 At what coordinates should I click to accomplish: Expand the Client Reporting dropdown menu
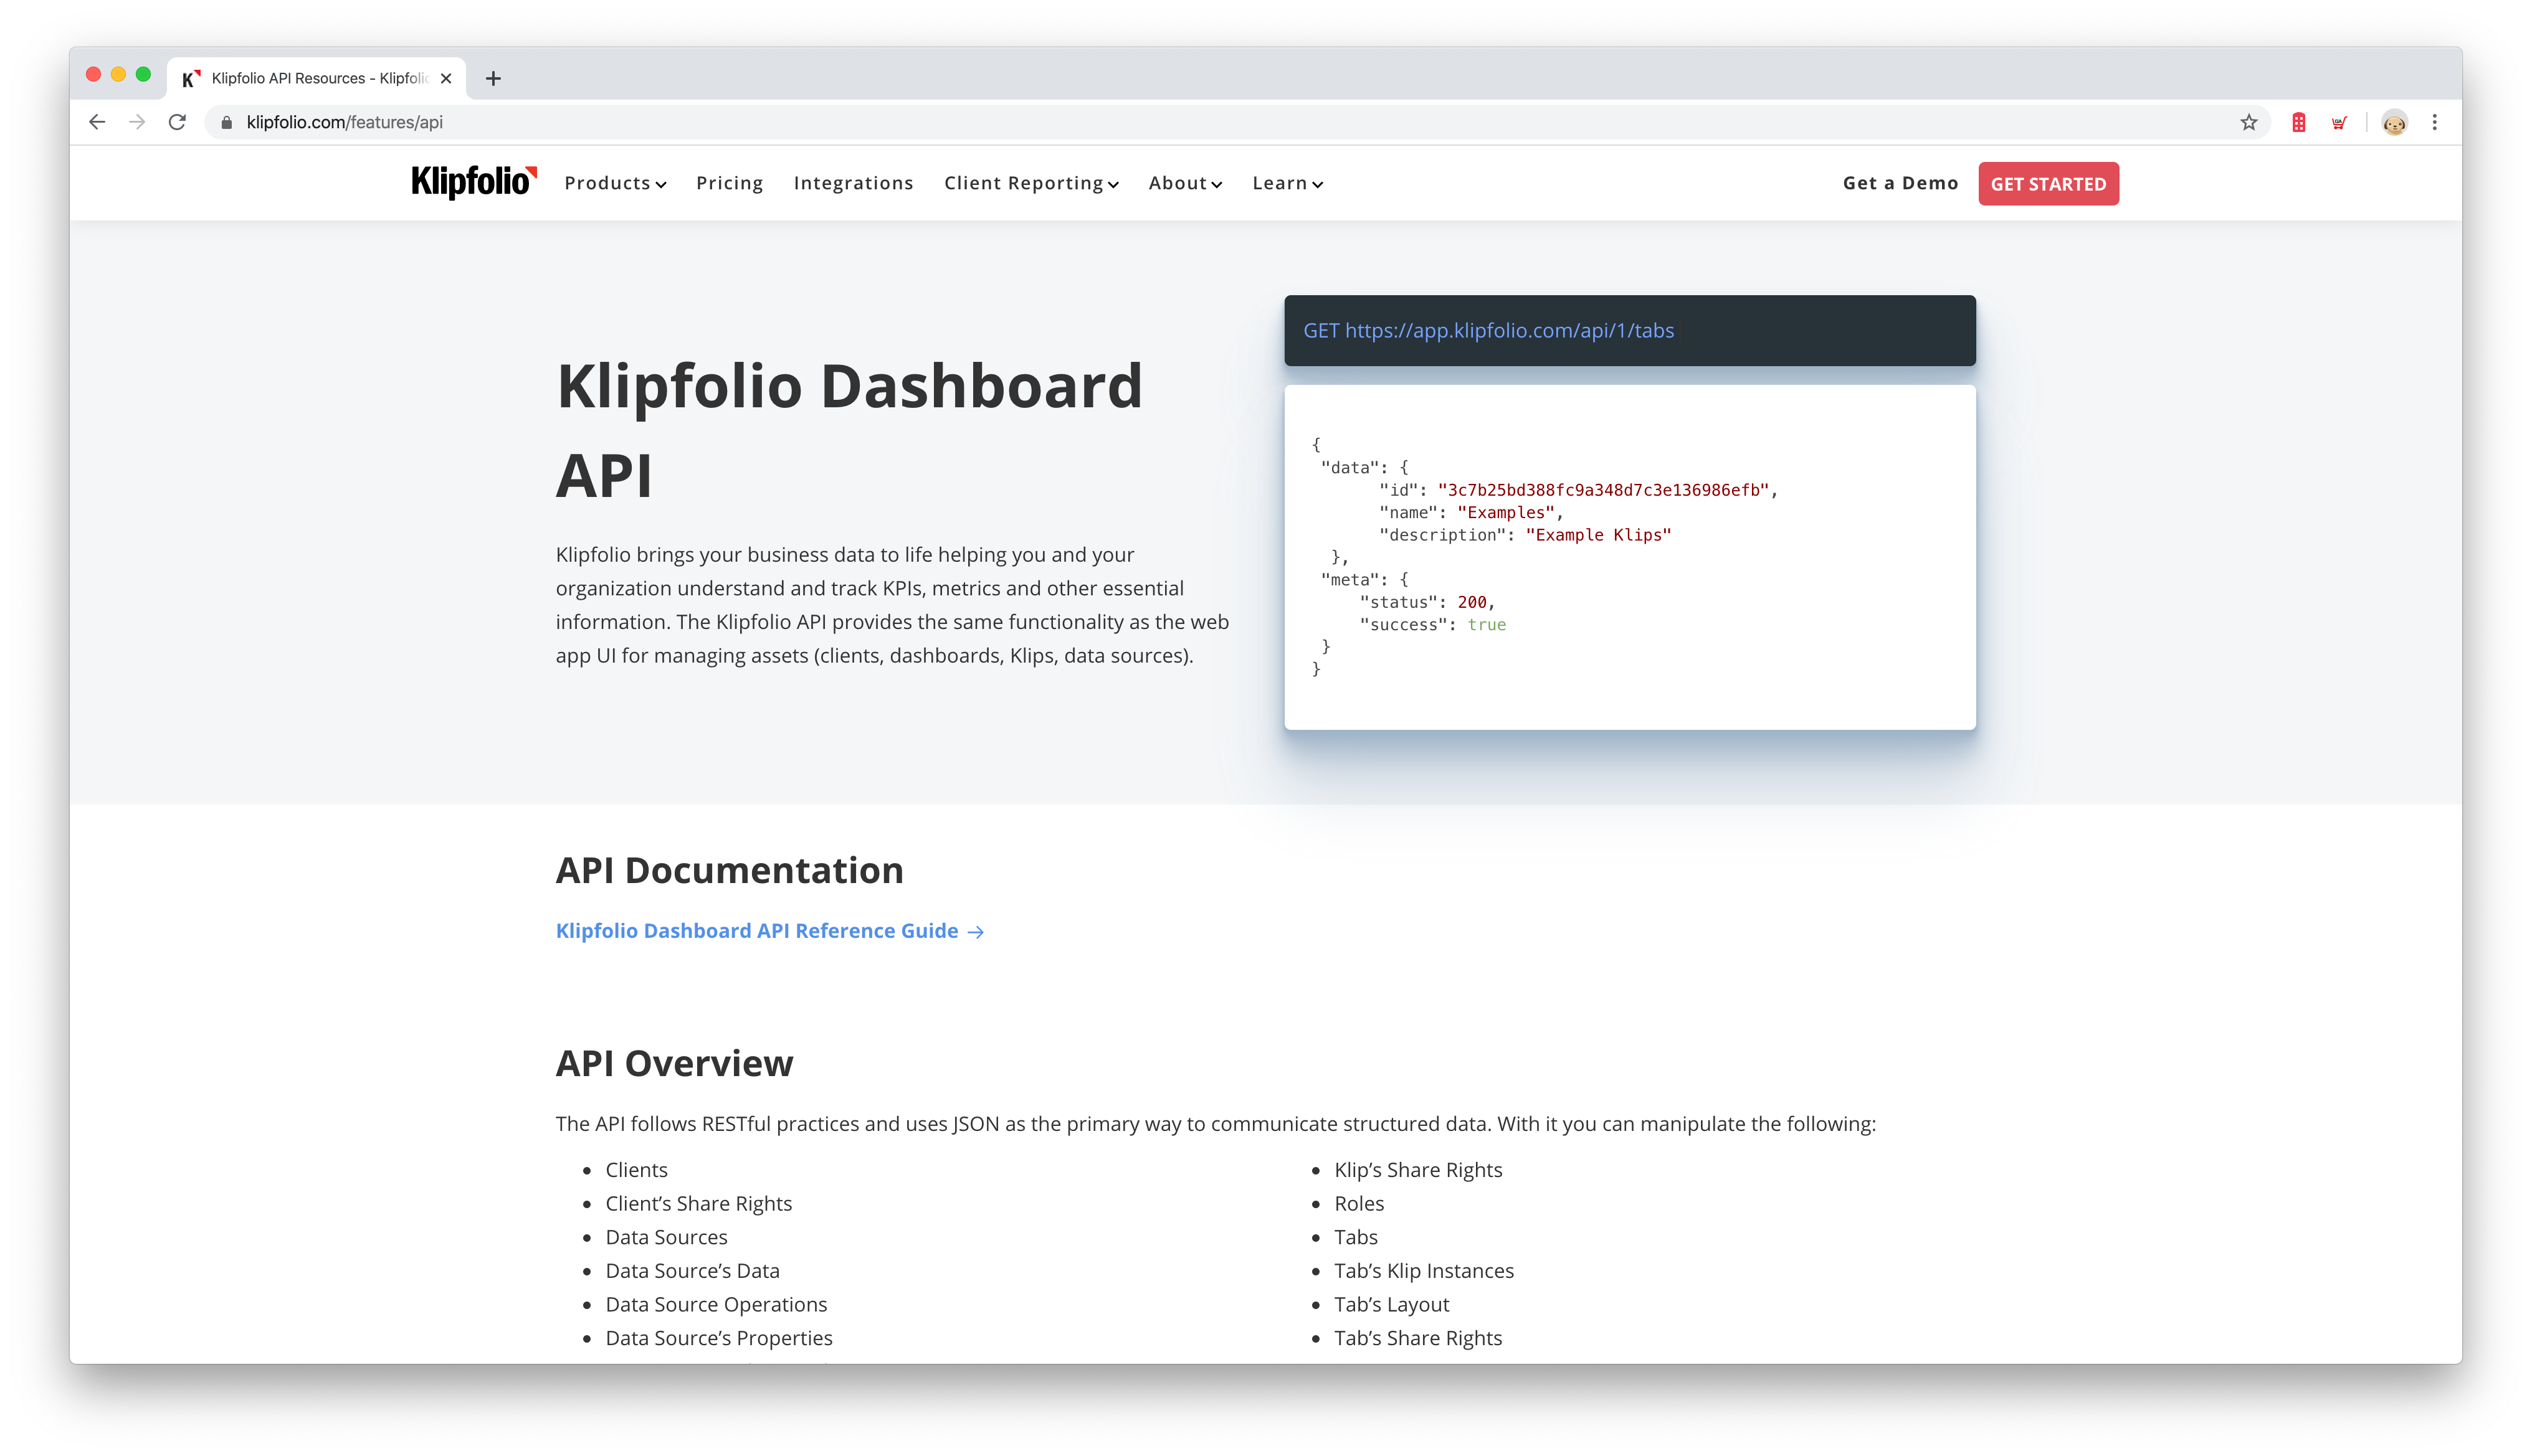(1031, 183)
